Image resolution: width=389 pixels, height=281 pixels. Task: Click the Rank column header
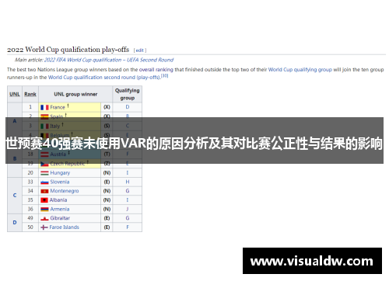click(30, 94)
